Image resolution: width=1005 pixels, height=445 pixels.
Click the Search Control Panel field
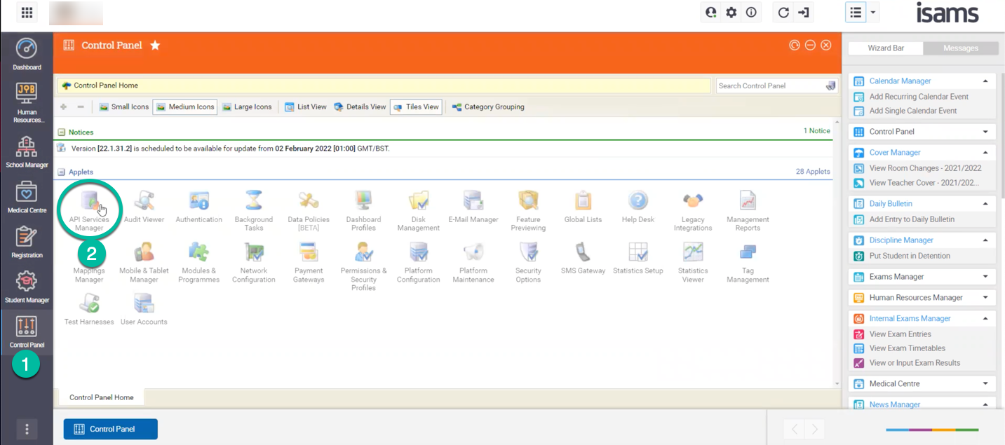(x=769, y=86)
